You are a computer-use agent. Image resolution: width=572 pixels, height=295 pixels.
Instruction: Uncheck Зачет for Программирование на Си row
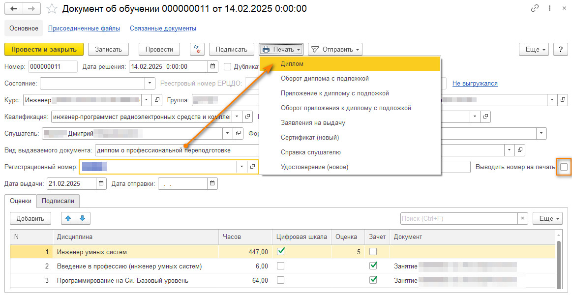tap(373, 280)
